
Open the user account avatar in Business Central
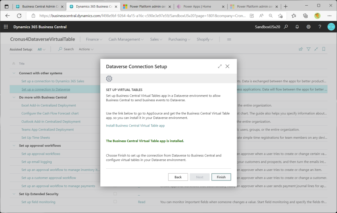click(331, 27)
